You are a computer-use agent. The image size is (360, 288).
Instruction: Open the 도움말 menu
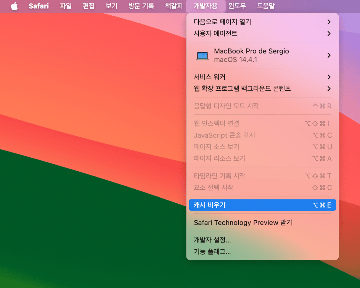266,6
